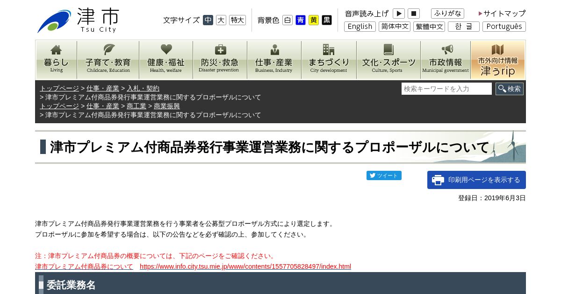Click the Twitter ツイート button
The width and height of the screenshot is (561, 294).
[x=384, y=175]
